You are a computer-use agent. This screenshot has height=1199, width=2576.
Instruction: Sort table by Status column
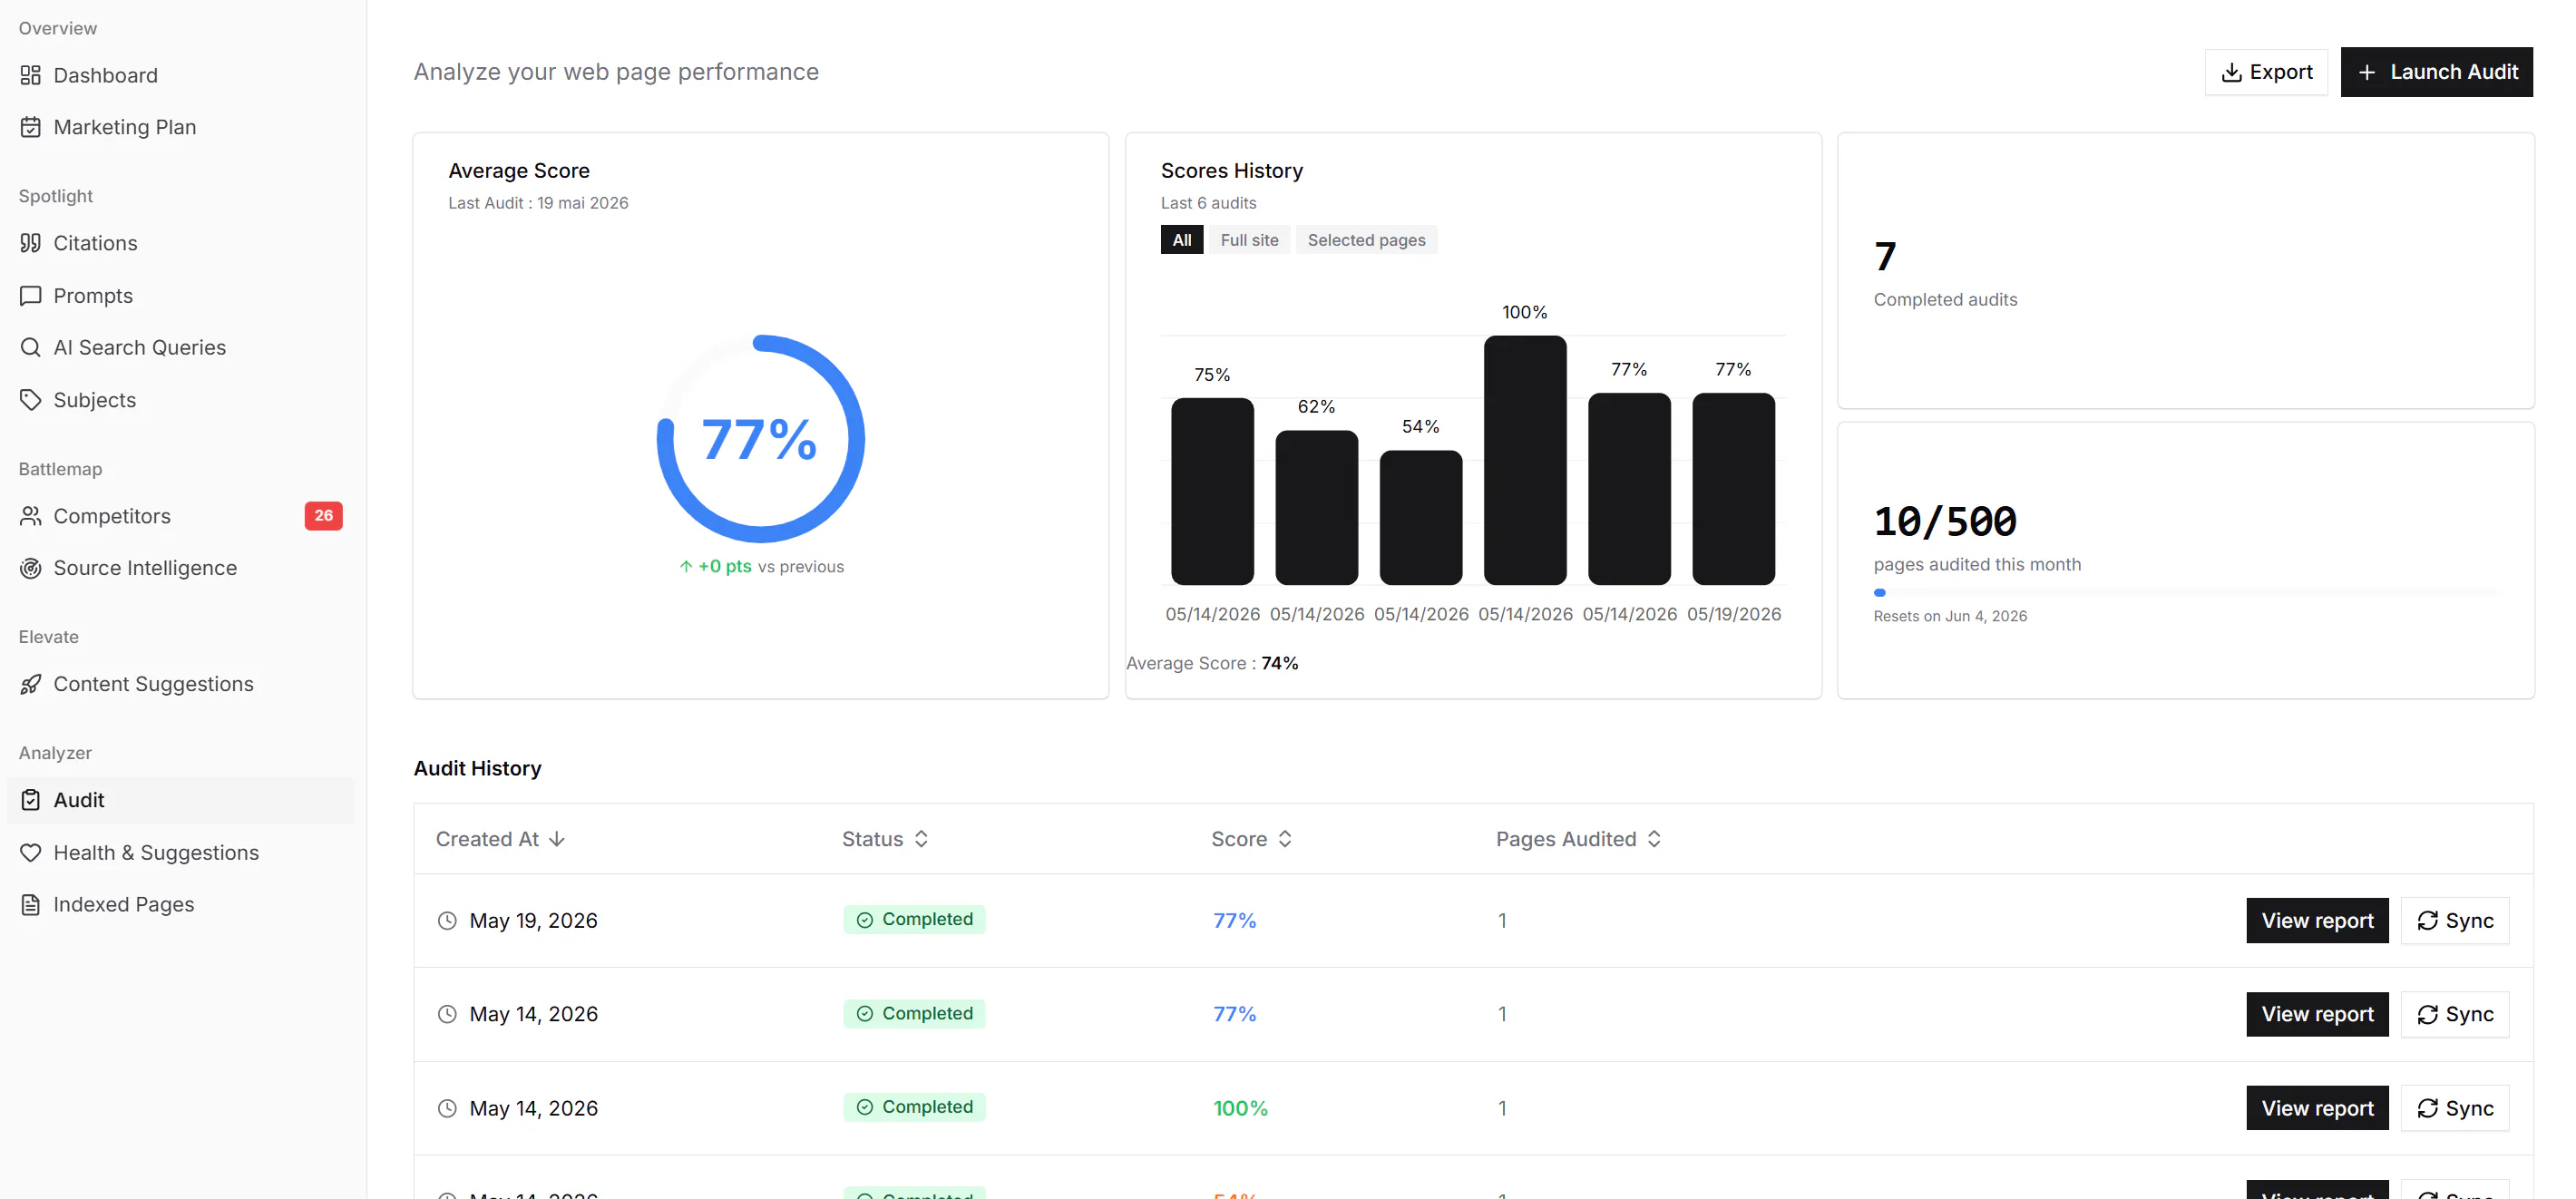point(885,839)
